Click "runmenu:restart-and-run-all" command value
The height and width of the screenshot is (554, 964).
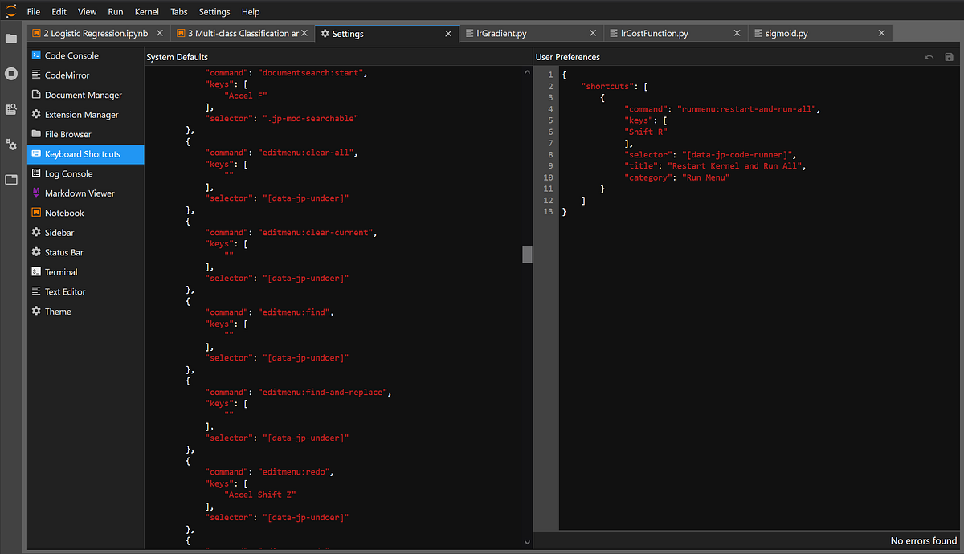748,109
